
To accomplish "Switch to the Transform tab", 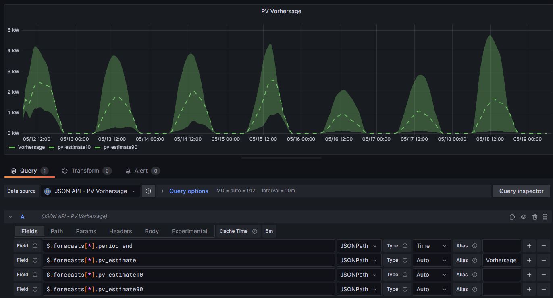I will [x=85, y=171].
